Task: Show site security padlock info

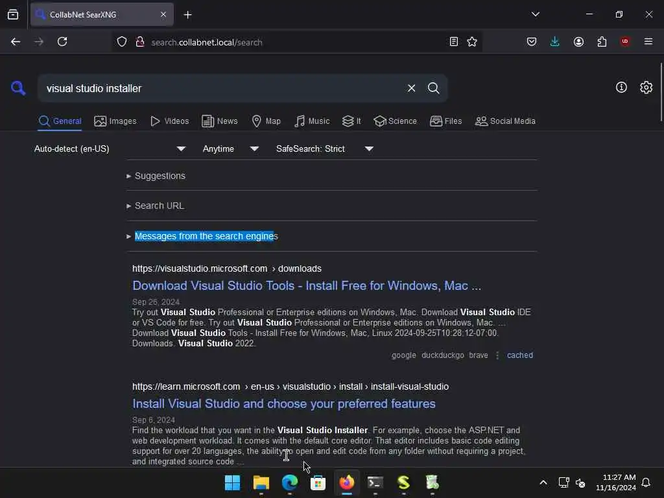Action: pos(140,41)
